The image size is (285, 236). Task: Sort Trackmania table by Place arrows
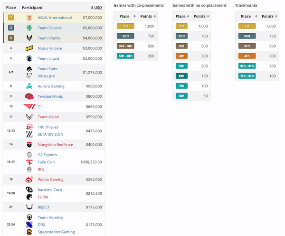tap(256, 16)
